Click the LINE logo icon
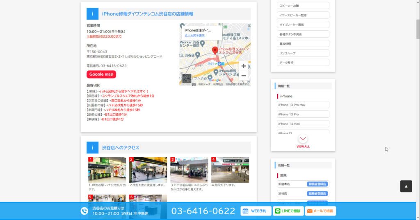This screenshot has height=220, width=420. 278,211
